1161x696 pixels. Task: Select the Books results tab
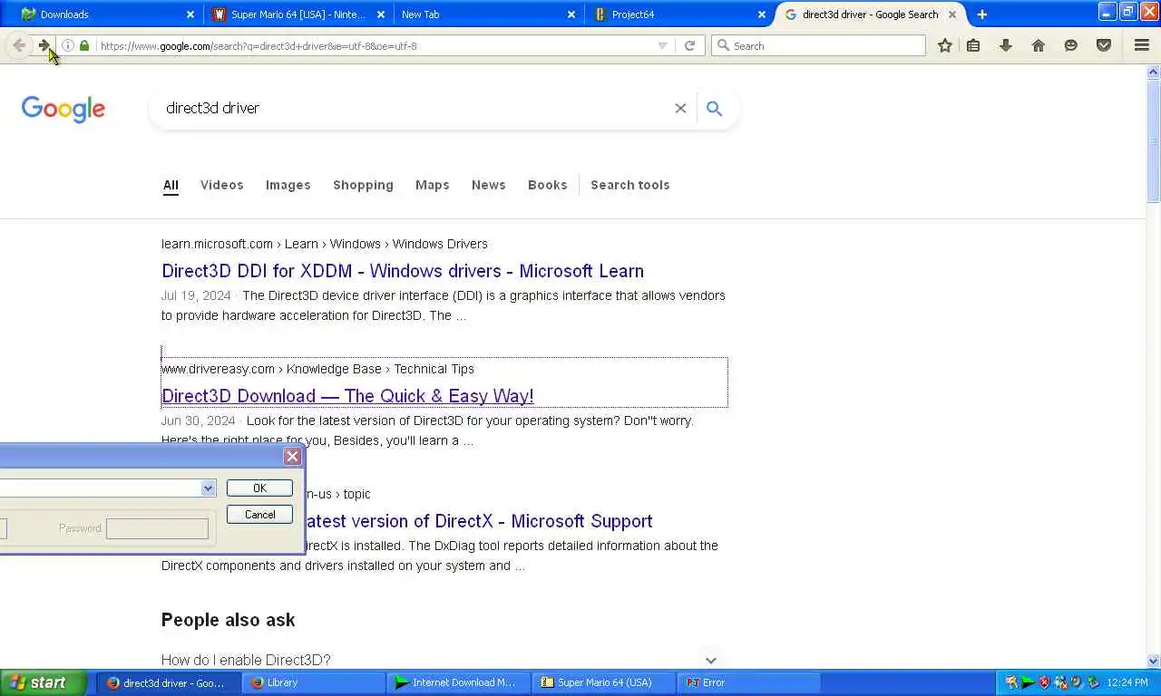point(548,185)
